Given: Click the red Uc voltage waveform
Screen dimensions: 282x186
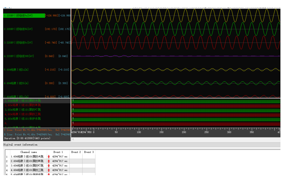Looking at the screenshot, I should point(176,43).
